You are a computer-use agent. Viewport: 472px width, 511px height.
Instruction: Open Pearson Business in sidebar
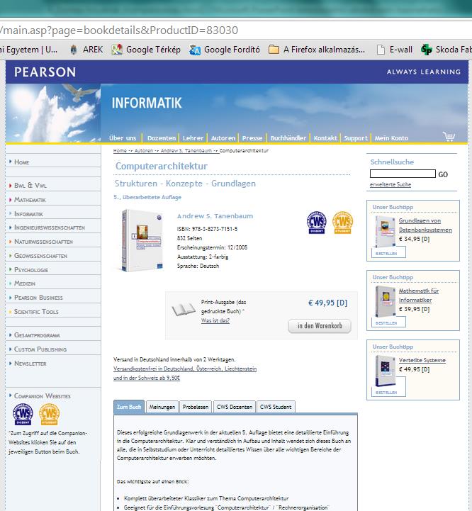pyautogui.click(x=38, y=298)
